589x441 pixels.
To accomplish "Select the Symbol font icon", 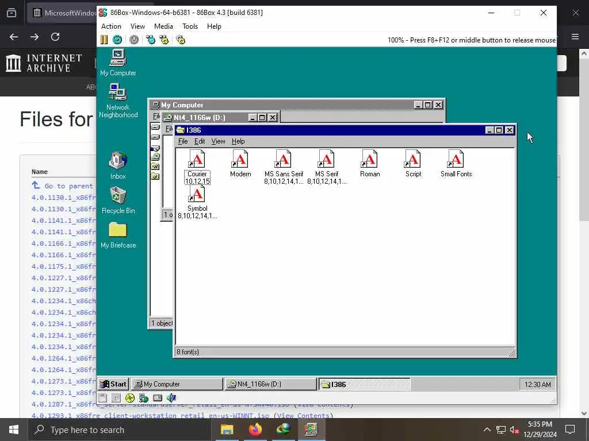I will [197, 202].
